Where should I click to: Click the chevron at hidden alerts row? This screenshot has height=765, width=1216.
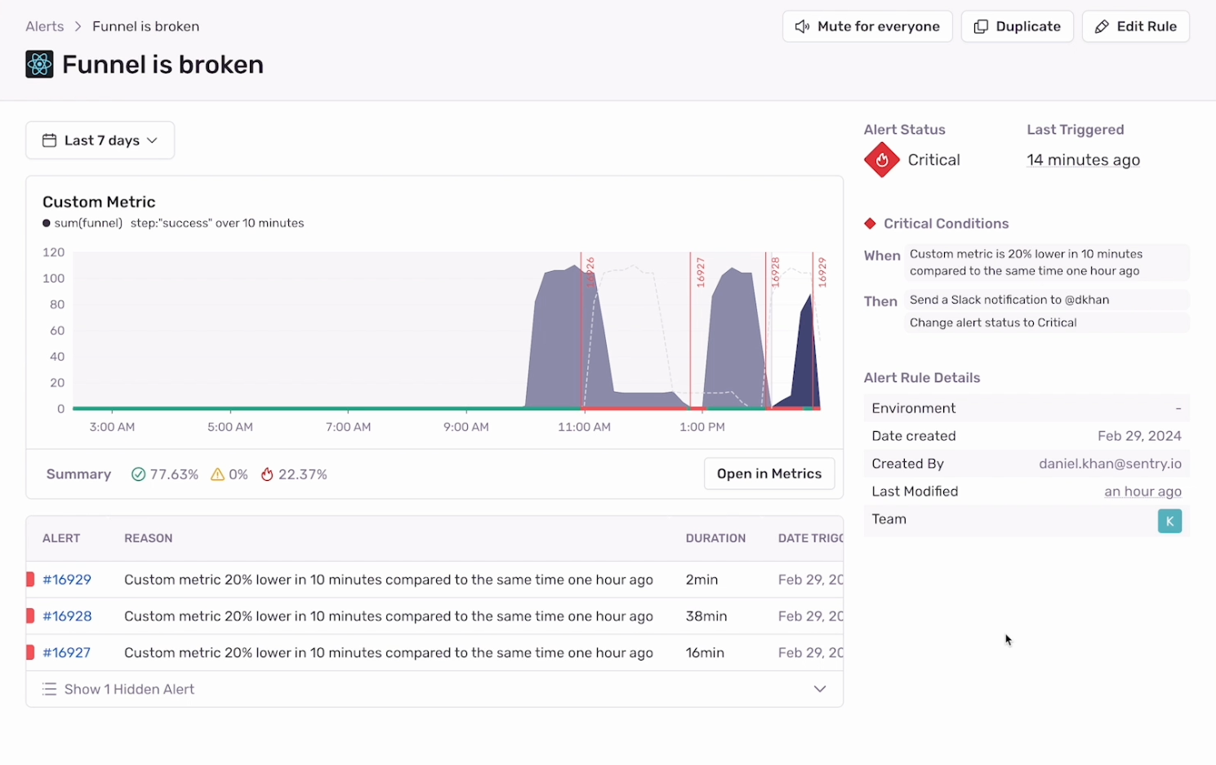pyautogui.click(x=820, y=689)
